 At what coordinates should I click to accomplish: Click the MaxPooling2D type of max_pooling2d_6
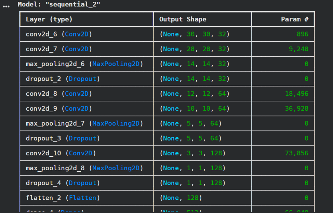(116, 64)
